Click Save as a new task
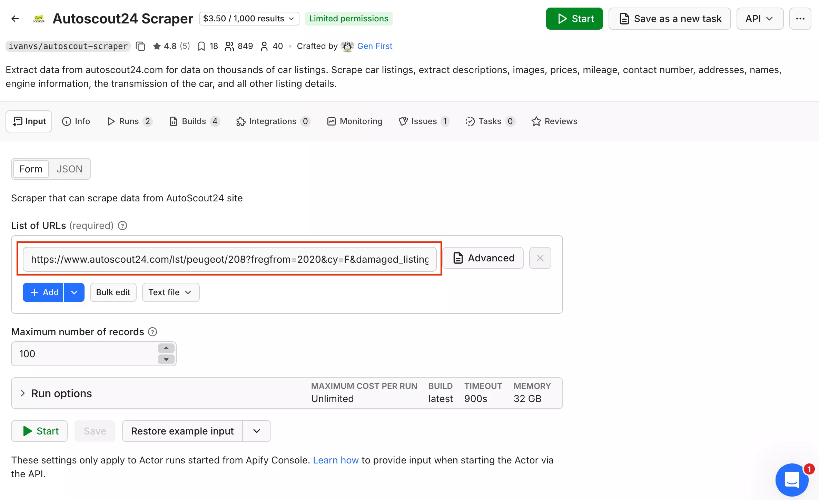The width and height of the screenshot is (819, 500). (x=670, y=19)
